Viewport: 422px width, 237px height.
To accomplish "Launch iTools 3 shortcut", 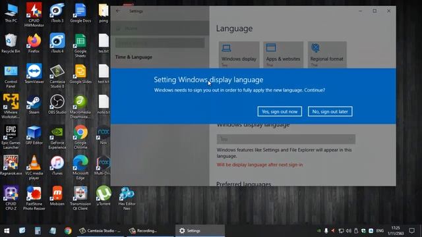I will 57,13.
